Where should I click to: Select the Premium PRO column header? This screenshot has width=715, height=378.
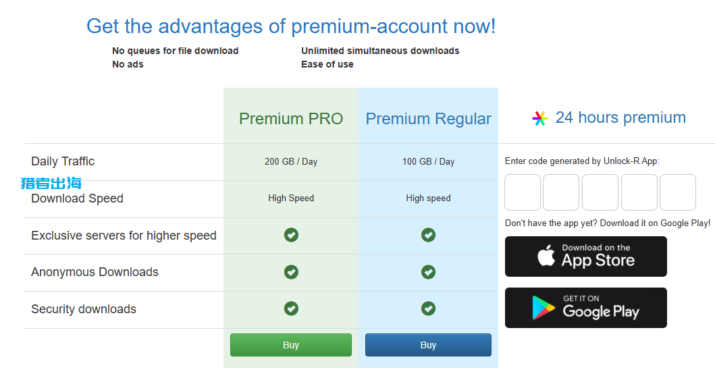tap(291, 119)
